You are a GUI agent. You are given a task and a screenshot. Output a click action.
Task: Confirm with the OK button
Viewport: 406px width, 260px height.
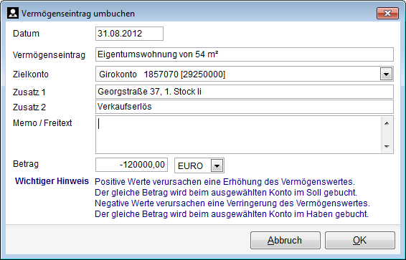click(x=360, y=241)
